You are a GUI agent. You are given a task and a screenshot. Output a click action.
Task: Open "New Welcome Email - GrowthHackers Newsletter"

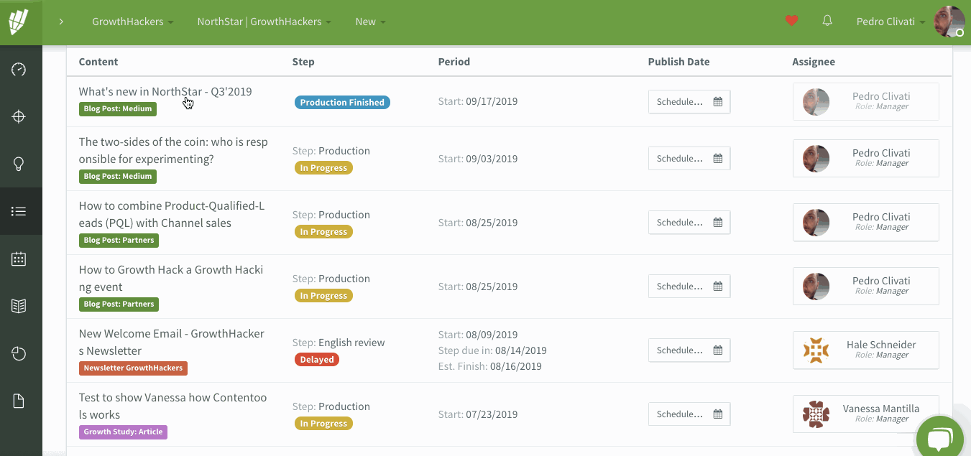pyautogui.click(x=172, y=343)
